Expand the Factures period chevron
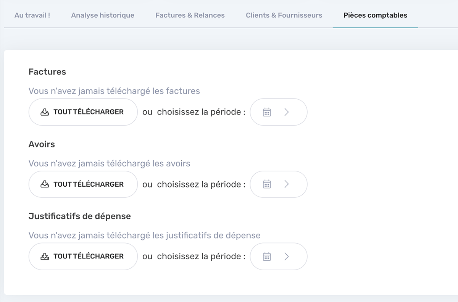Viewport: 458px width, 302px height. click(287, 112)
